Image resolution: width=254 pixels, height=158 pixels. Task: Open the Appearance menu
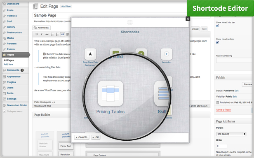(x=14, y=77)
